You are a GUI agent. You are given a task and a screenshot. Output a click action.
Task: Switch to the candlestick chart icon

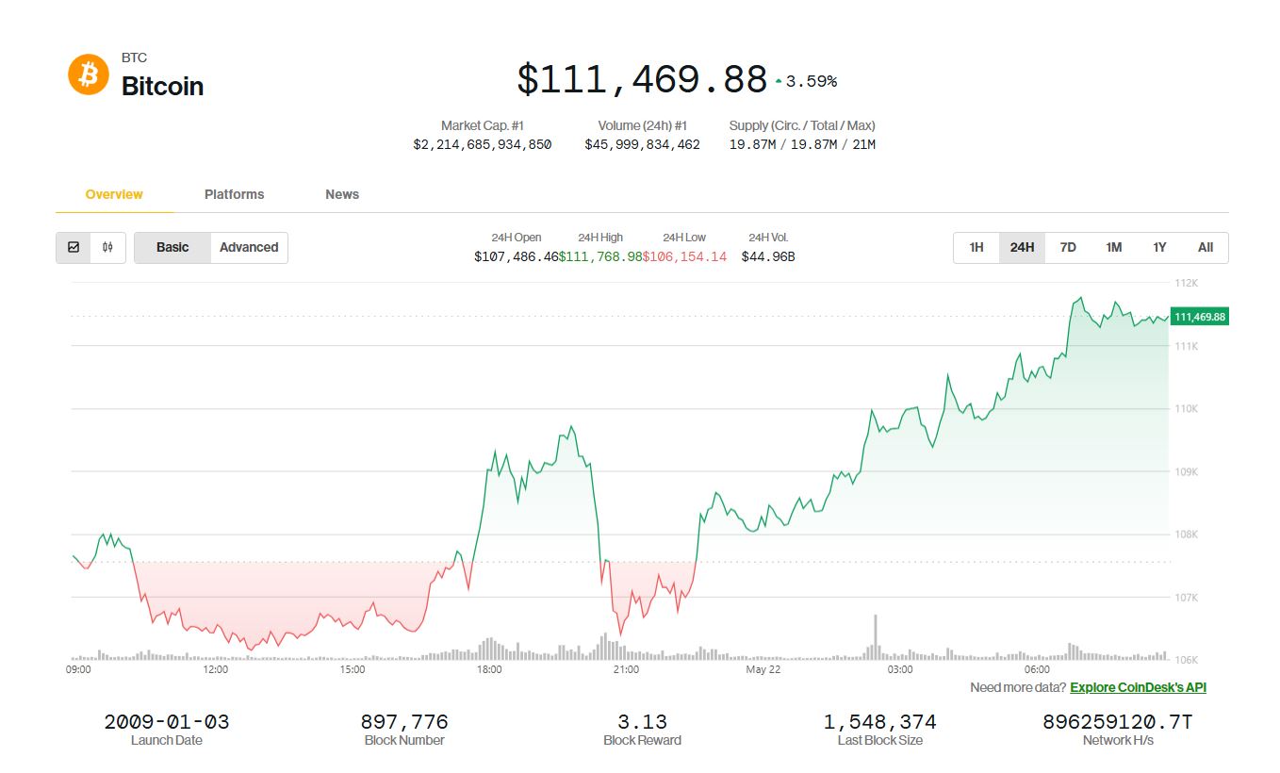108,248
